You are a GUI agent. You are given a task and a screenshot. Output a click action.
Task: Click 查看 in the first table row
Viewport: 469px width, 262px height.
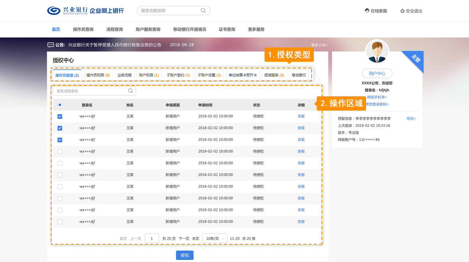301,116
